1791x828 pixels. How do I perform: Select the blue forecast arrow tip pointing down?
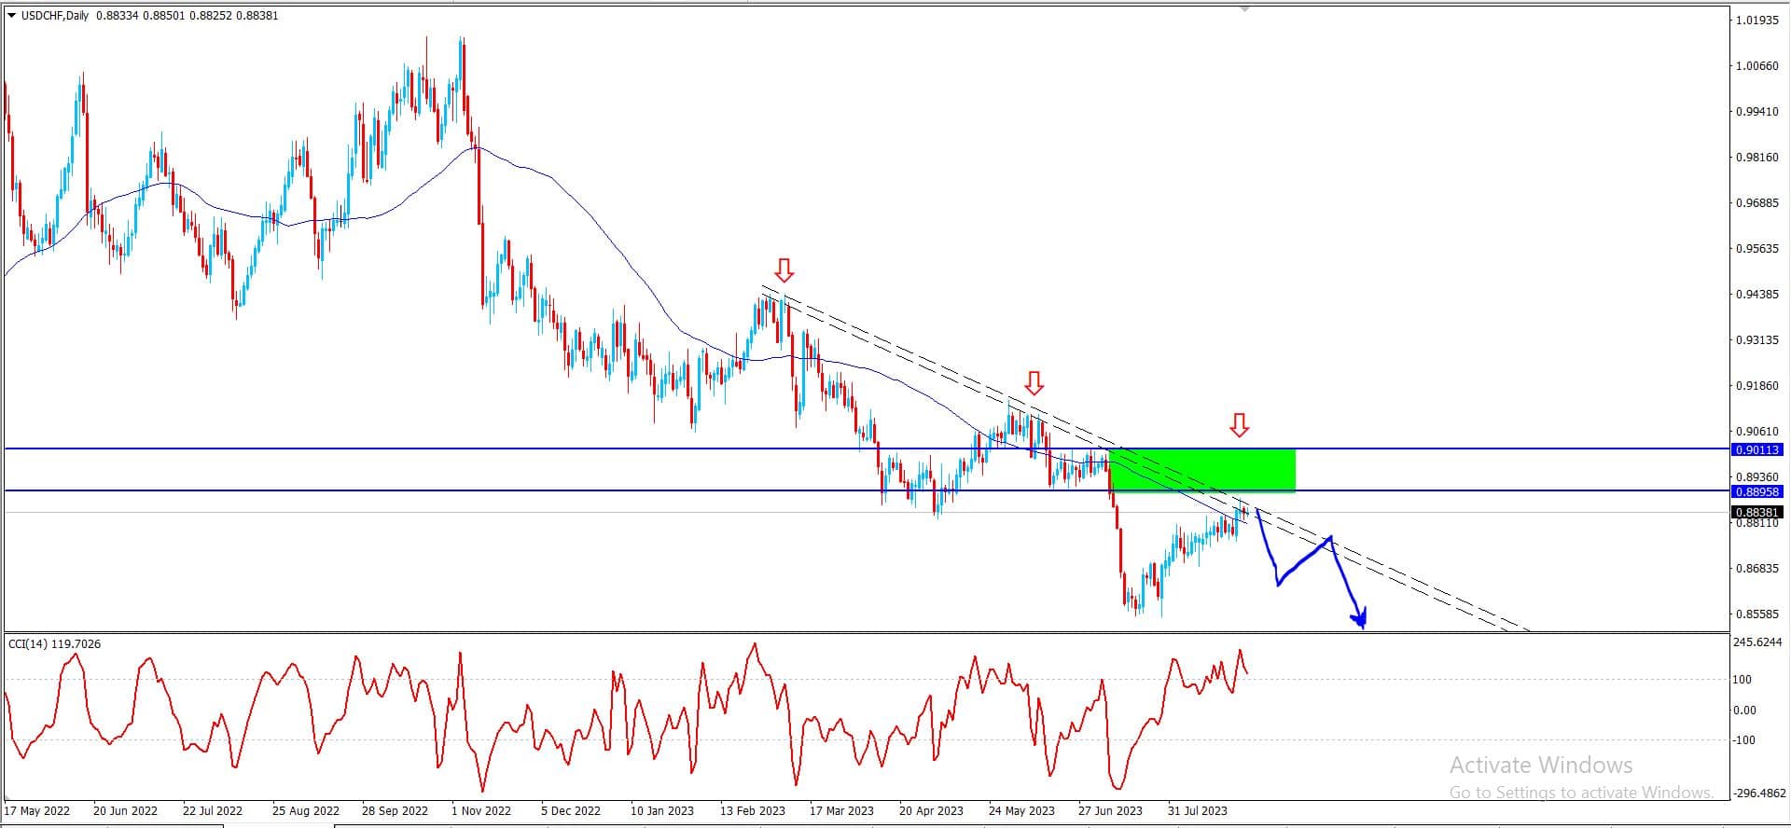[1360, 619]
